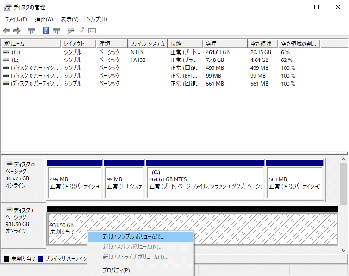The height and width of the screenshot is (276, 349).
Task: Click 931.50 GB size under ディスク 1 label
Action: [18, 224]
